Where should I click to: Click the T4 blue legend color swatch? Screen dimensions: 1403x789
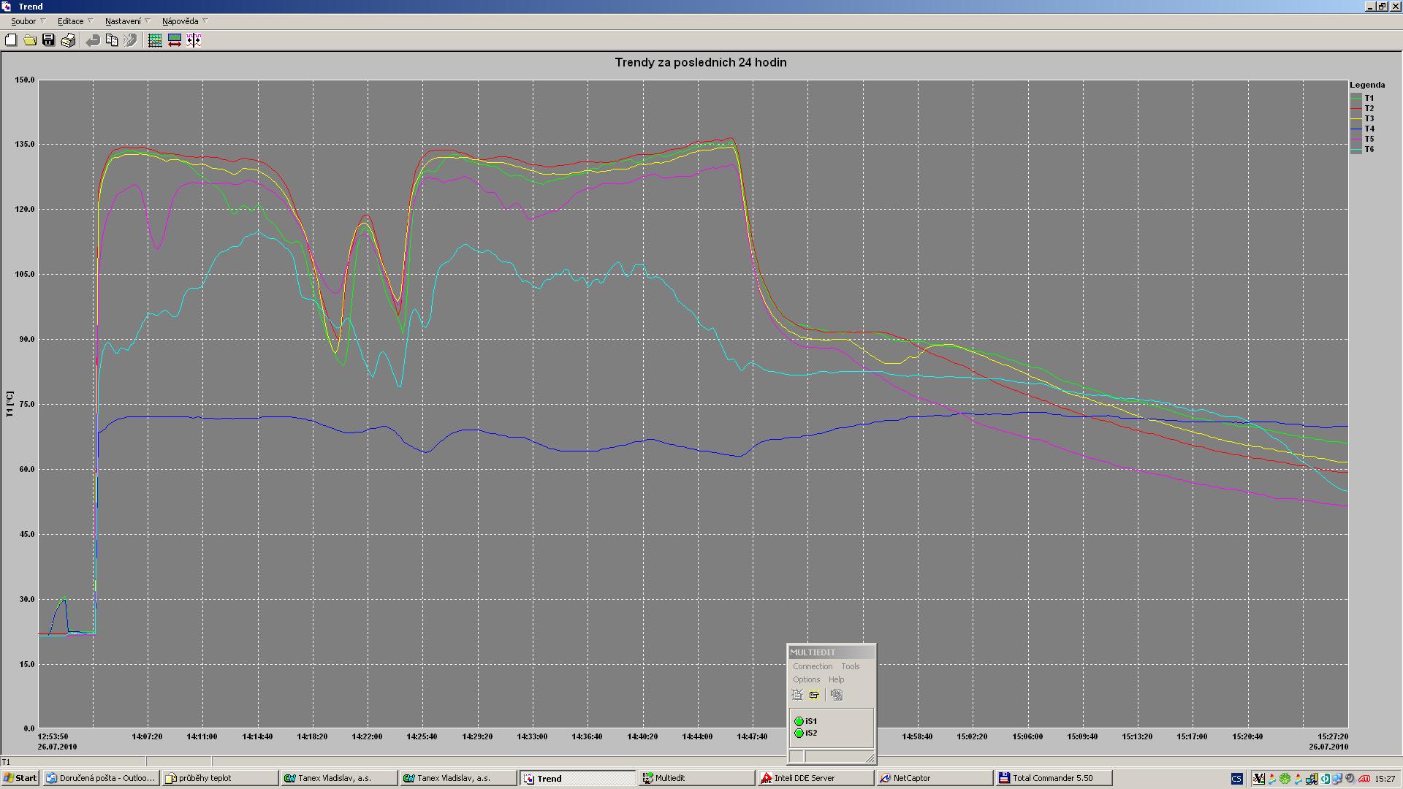1356,129
